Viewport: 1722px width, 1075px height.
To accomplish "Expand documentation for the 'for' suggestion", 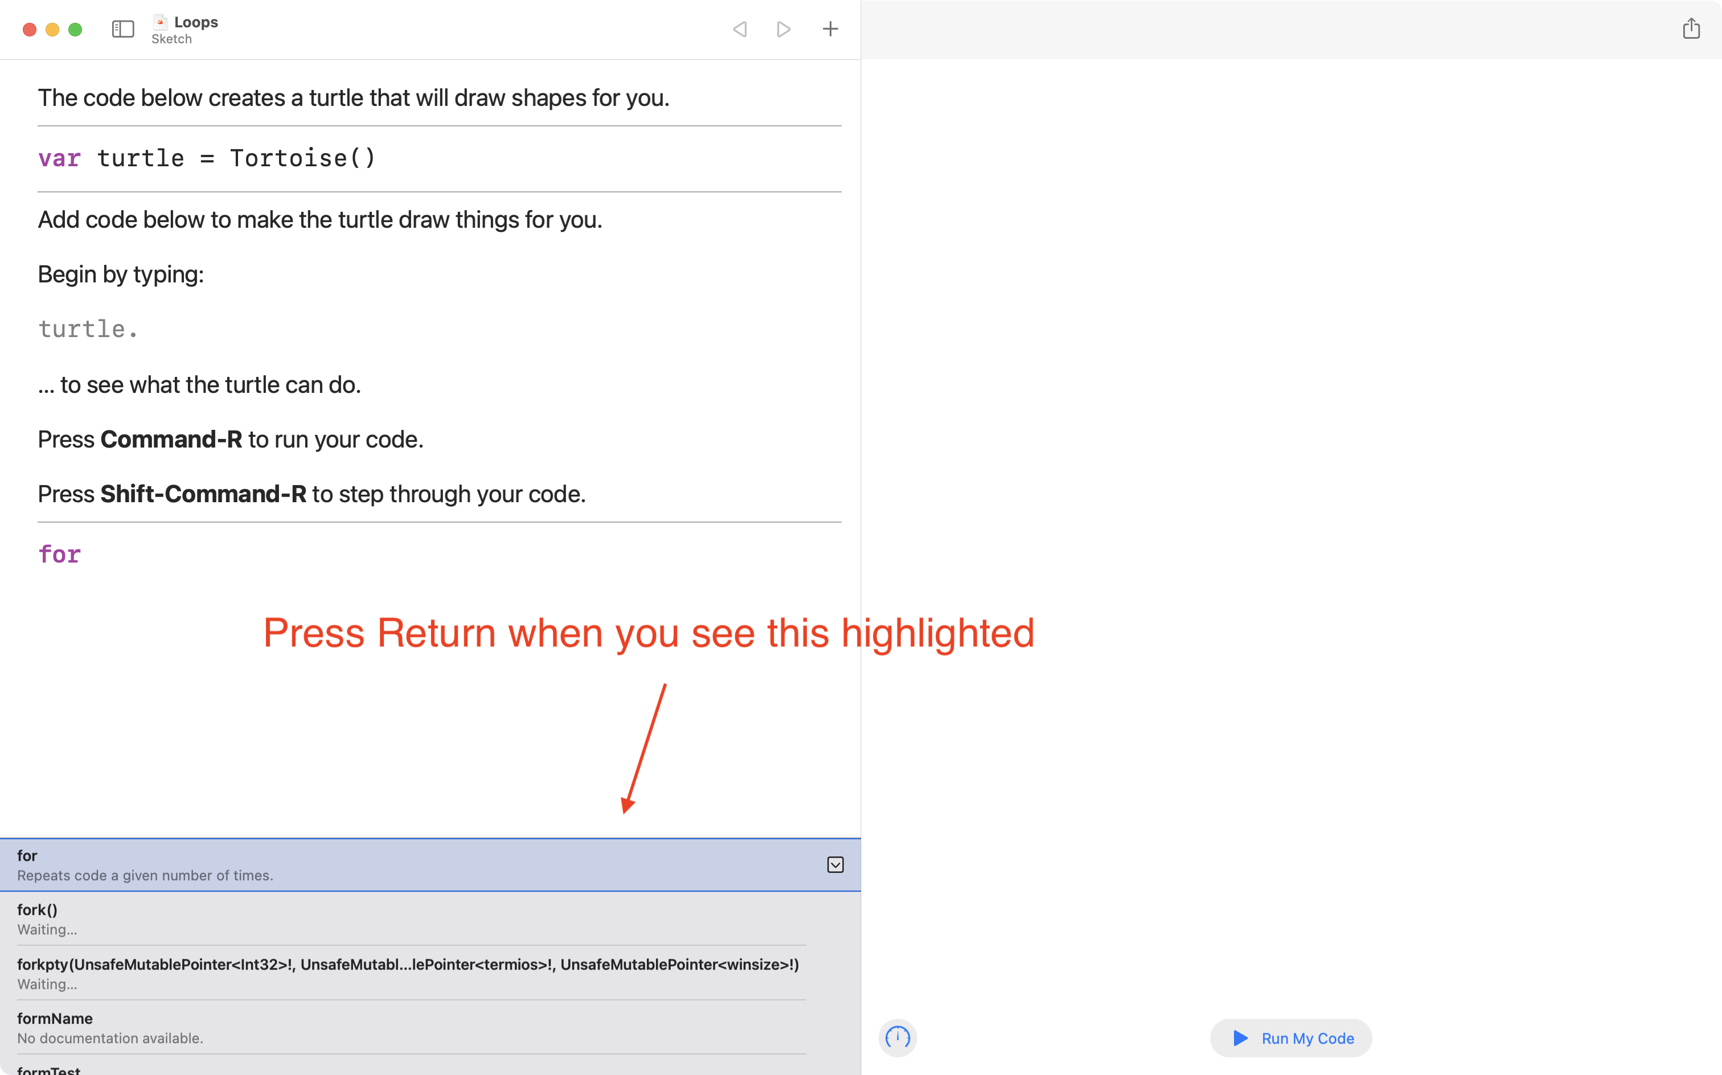I will point(835,864).
